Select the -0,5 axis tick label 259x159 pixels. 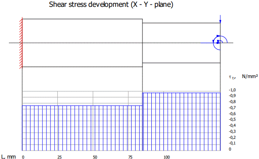coord(232,120)
